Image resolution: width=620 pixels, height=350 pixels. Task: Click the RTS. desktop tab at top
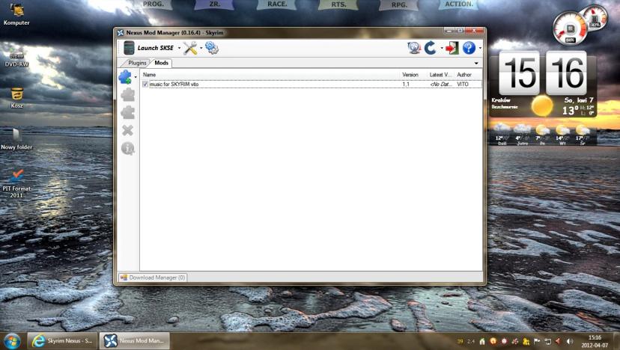pyautogui.click(x=338, y=4)
